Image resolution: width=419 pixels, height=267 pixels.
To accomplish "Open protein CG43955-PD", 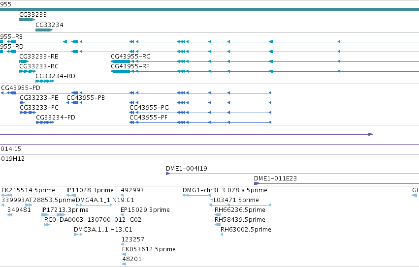I will pyautogui.click(x=21, y=88).
